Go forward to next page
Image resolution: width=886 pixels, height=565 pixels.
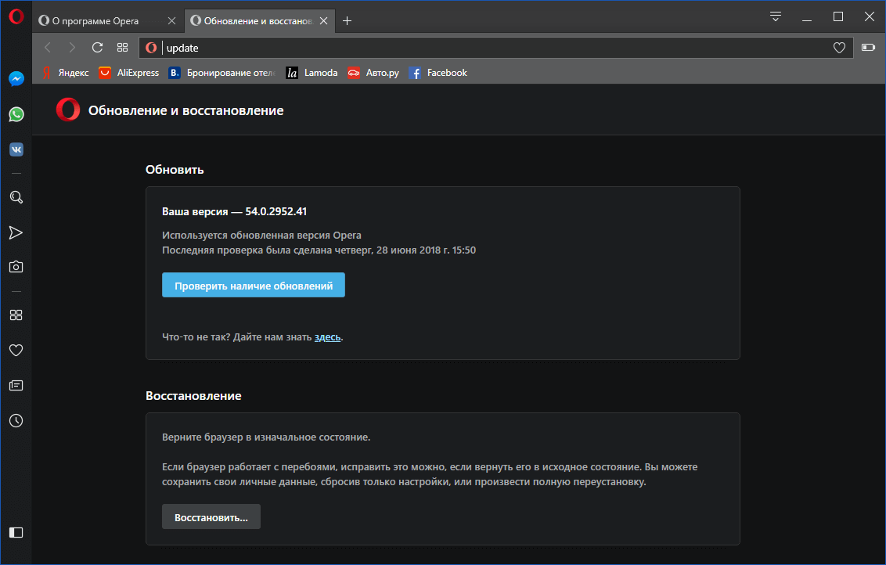72,48
